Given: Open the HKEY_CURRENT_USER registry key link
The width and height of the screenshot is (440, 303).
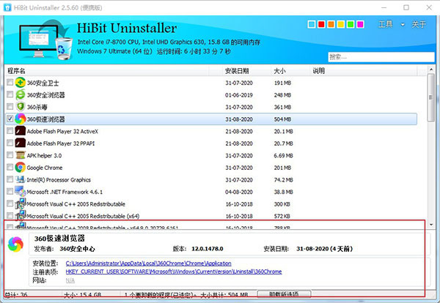Looking at the screenshot, I should click(x=174, y=272).
